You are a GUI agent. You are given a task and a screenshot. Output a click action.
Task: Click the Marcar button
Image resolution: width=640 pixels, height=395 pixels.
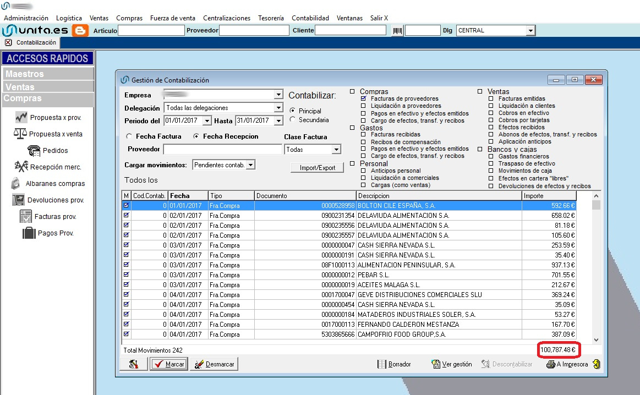click(x=169, y=364)
